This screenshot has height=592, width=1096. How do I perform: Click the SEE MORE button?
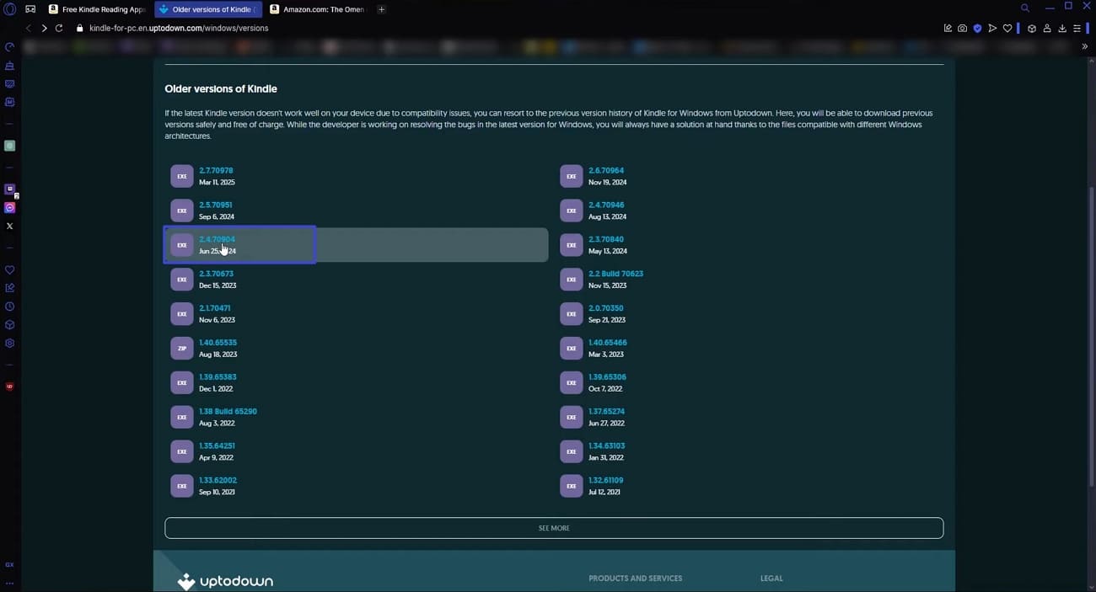point(554,528)
